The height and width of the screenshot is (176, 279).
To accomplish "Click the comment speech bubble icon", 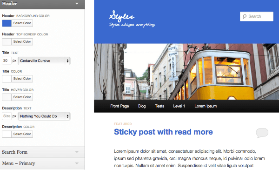I will pos(262,133).
